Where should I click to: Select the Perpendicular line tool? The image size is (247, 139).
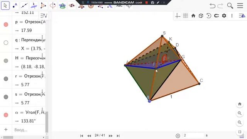(x=34, y=6)
